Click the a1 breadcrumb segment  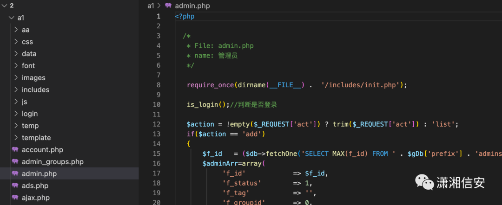tap(151, 6)
